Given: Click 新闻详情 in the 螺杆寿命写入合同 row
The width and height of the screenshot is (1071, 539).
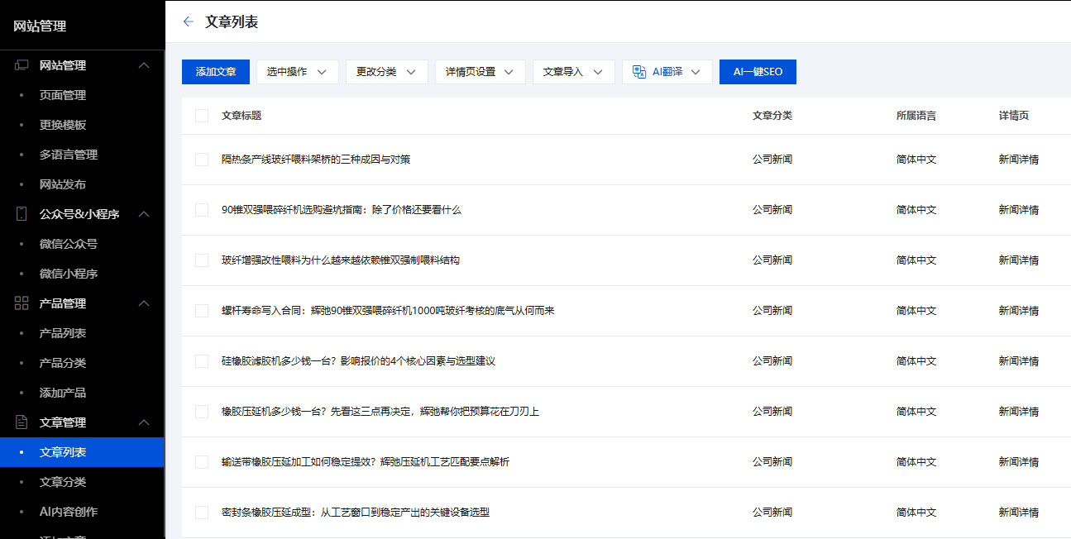Looking at the screenshot, I should pyautogui.click(x=1019, y=311).
